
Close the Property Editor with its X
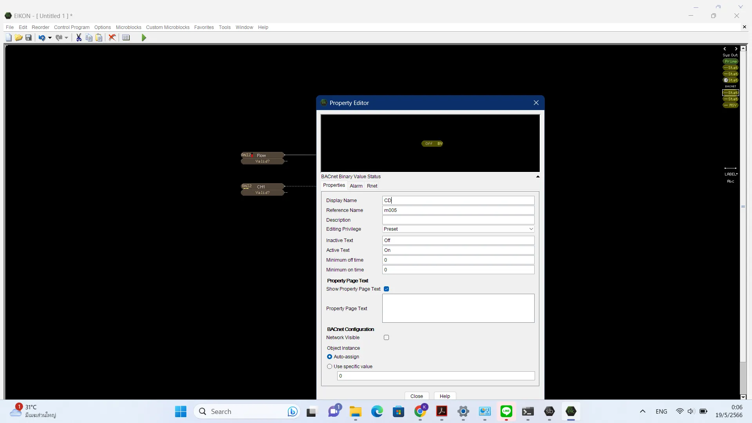point(536,103)
